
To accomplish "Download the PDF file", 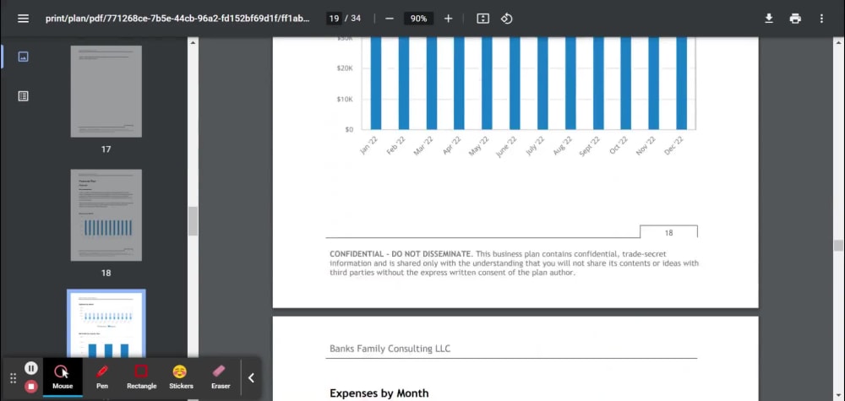I will tap(769, 19).
